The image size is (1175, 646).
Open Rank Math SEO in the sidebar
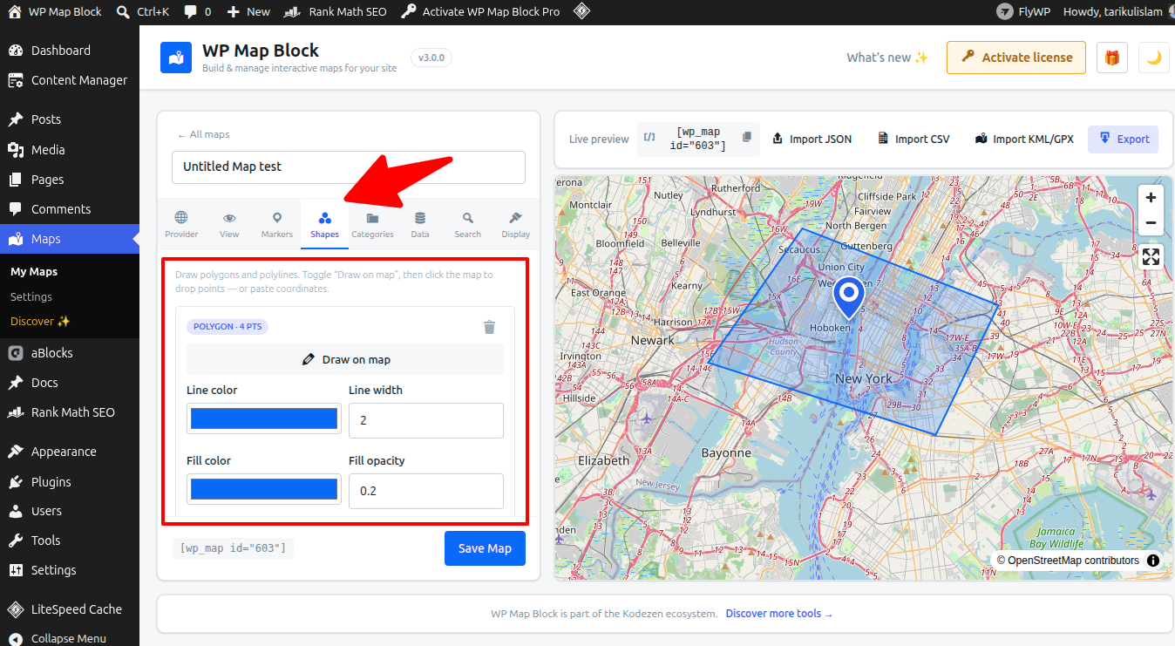click(x=70, y=412)
